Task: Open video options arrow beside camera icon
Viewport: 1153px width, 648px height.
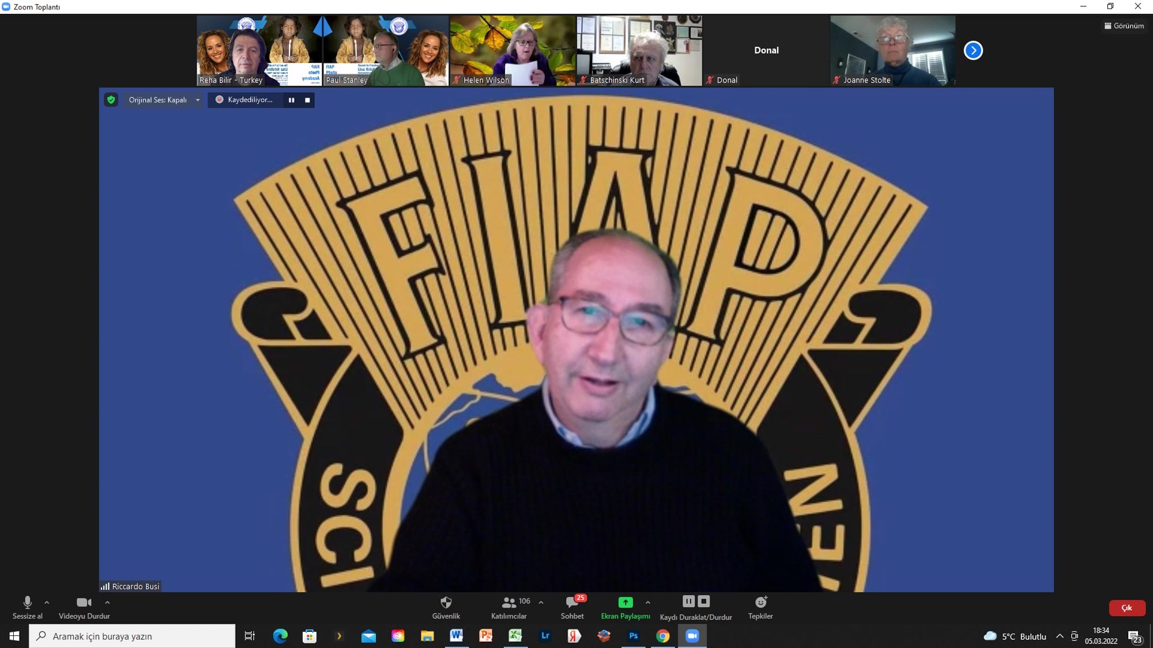Action: tap(107, 602)
